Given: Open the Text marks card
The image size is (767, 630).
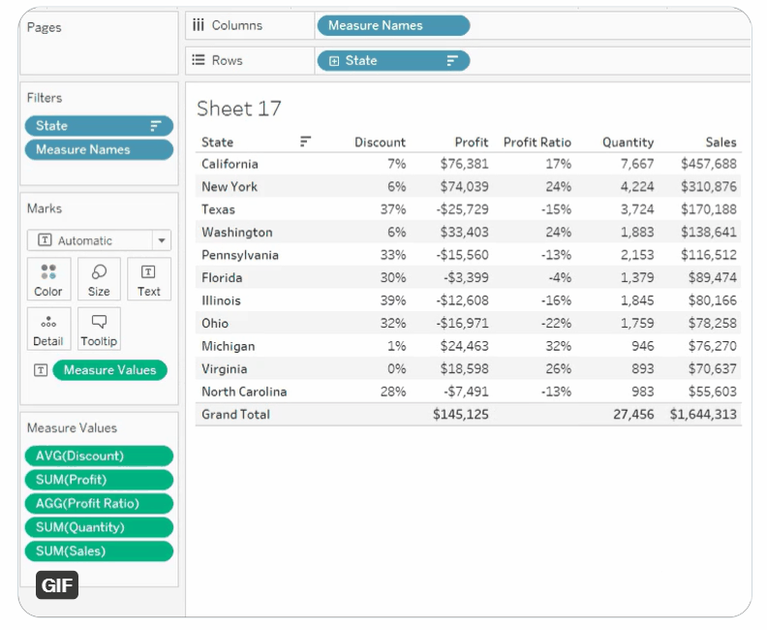Looking at the screenshot, I should tap(149, 279).
